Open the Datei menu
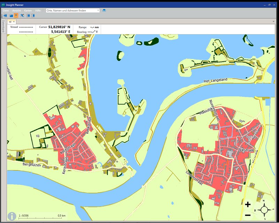Viewport: 279px width, 223px height. point(6,10)
